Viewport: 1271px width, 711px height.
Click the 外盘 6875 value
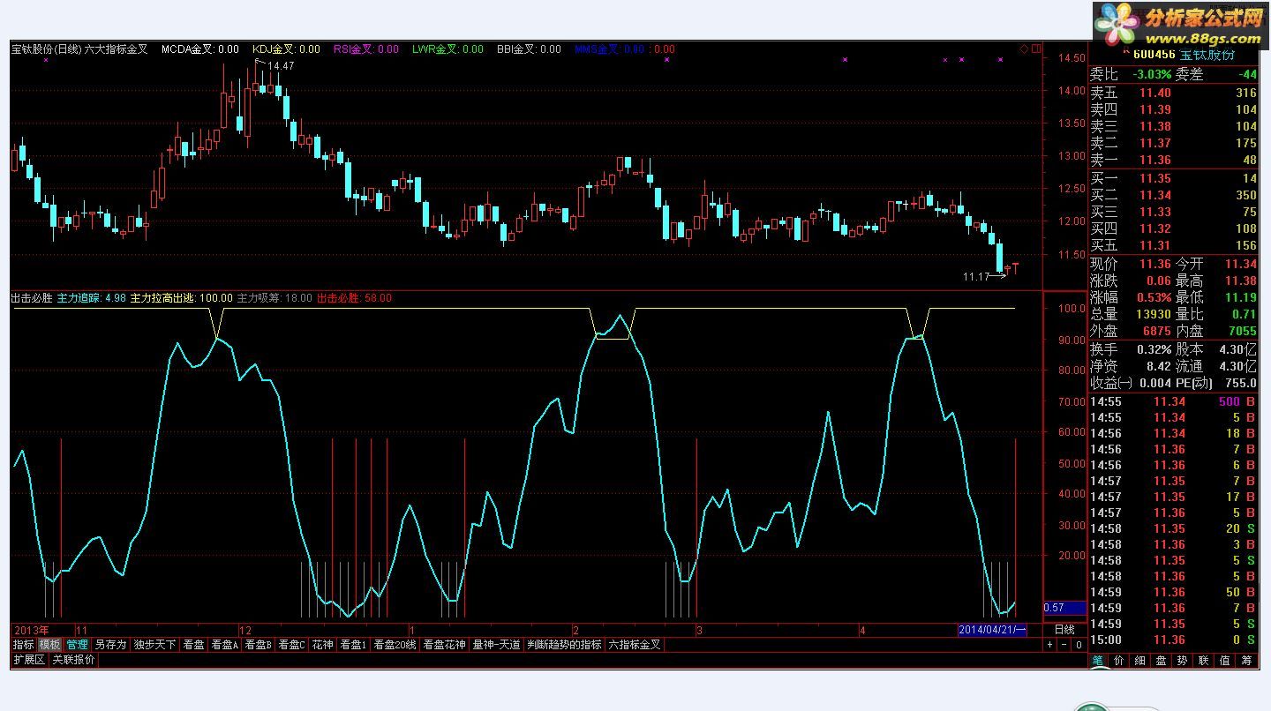coord(1156,331)
